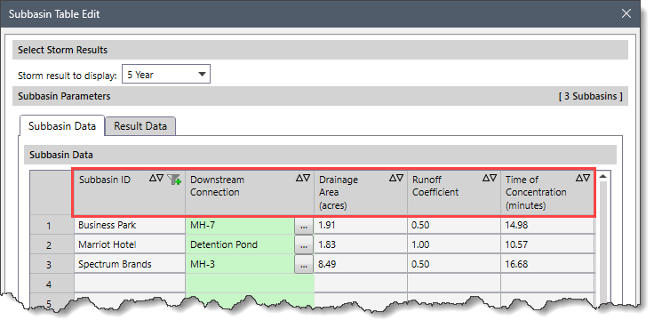654x320 pixels.
Task: Sort by Runoff Coefficient column arrows
Action: (x=490, y=178)
